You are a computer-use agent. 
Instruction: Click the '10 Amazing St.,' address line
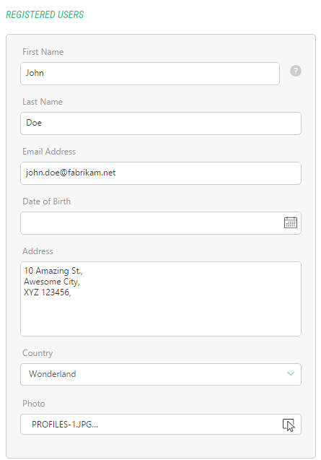click(53, 271)
